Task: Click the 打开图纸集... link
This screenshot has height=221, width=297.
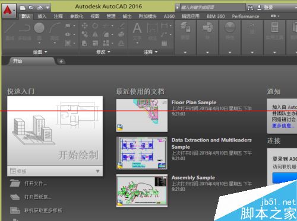Action: point(38,197)
